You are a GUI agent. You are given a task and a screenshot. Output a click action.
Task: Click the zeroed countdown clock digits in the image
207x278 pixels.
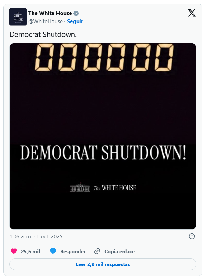click(x=104, y=57)
